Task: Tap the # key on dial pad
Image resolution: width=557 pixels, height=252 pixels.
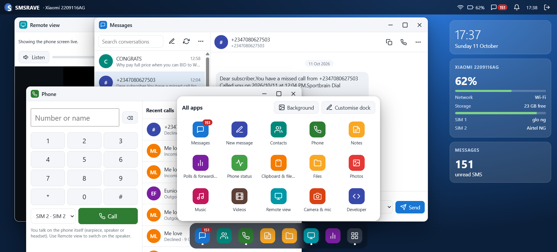Action: coord(121,197)
